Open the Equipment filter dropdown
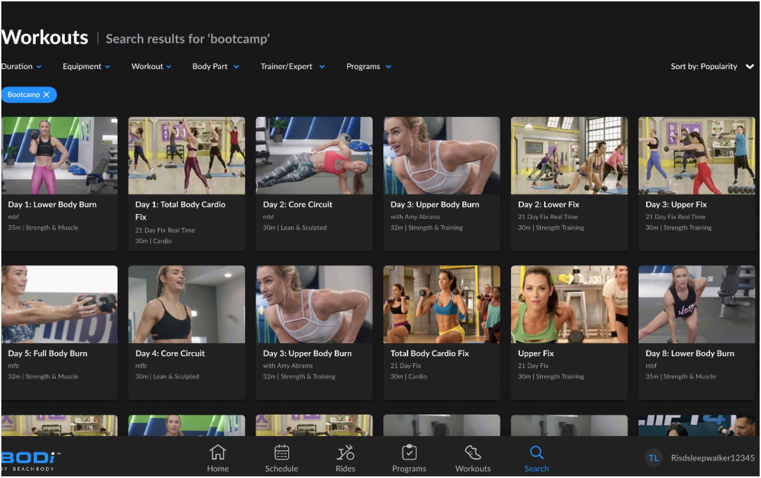Viewport: 761px width, 478px height. click(x=86, y=66)
